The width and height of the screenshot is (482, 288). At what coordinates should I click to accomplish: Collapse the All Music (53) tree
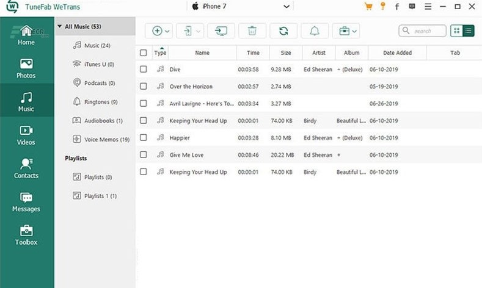(x=60, y=26)
